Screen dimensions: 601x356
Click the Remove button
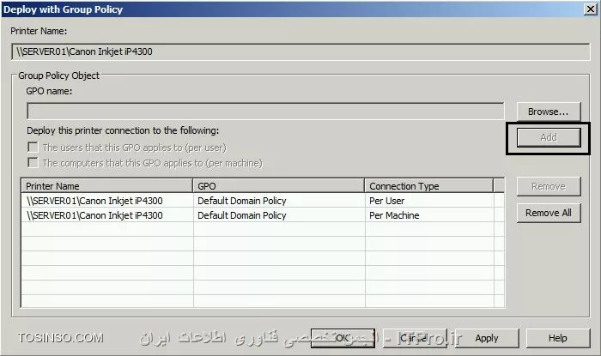(x=549, y=186)
